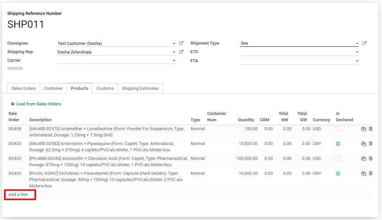382x220 pixels.
Task: Open the ETA date dropdown
Action: [x=357, y=61]
